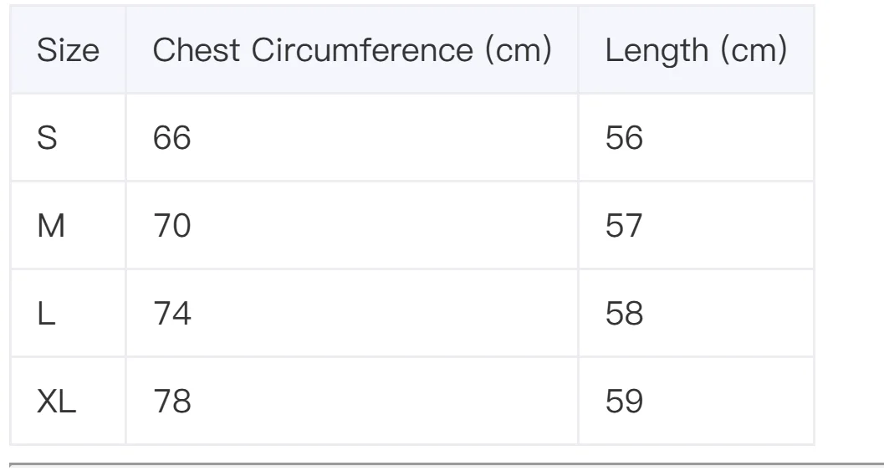The height and width of the screenshot is (476, 884).
Task: Choose chest circumference value 74
Action: pyautogui.click(x=172, y=314)
